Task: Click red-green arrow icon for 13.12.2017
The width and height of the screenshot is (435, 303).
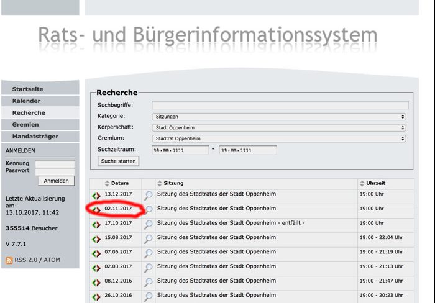Action: (x=96, y=196)
